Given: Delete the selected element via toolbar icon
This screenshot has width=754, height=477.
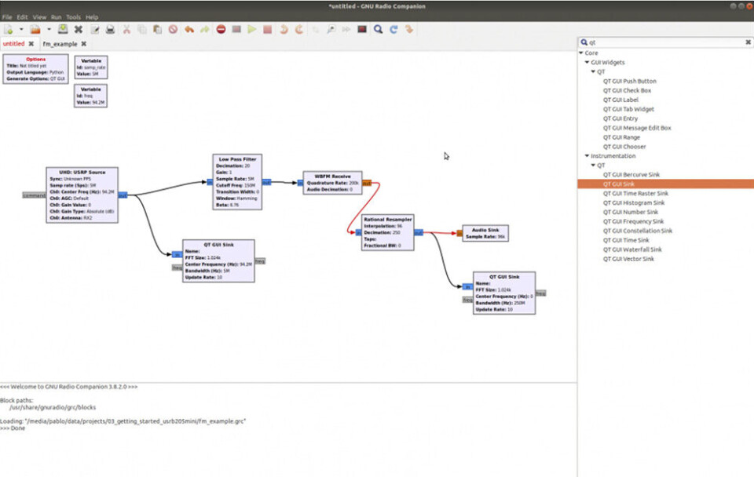Looking at the screenshot, I should coord(173,29).
